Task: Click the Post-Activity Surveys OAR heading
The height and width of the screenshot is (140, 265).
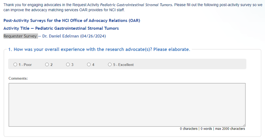Action: 72,21
